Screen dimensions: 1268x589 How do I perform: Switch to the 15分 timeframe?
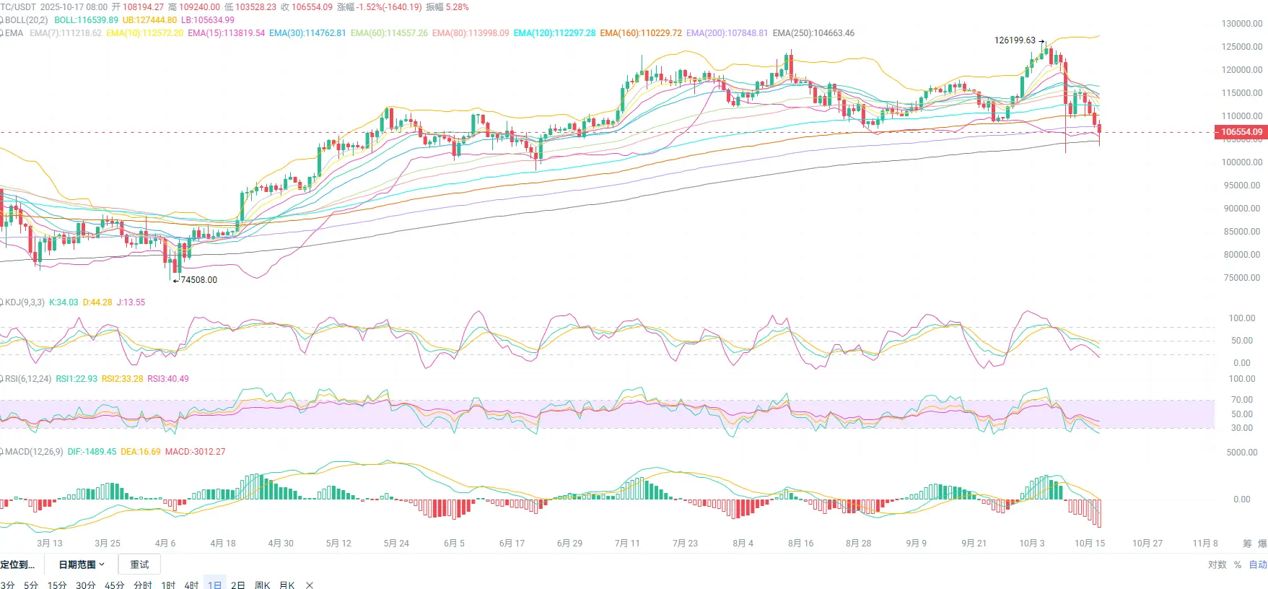pyautogui.click(x=57, y=585)
